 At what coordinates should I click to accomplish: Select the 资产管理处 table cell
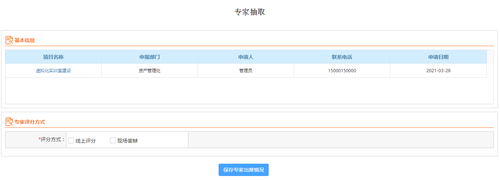tap(150, 71)
